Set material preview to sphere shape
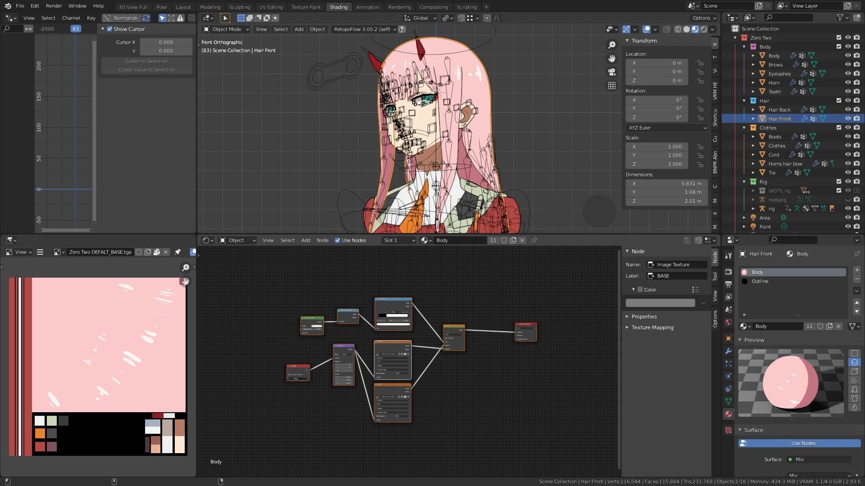Viewport: 865px width, 486px height. point(855,362)
